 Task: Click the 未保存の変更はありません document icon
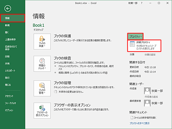(55, 92)
